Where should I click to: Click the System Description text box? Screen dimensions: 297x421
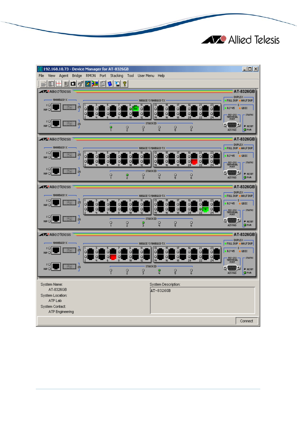click(202, 300)
